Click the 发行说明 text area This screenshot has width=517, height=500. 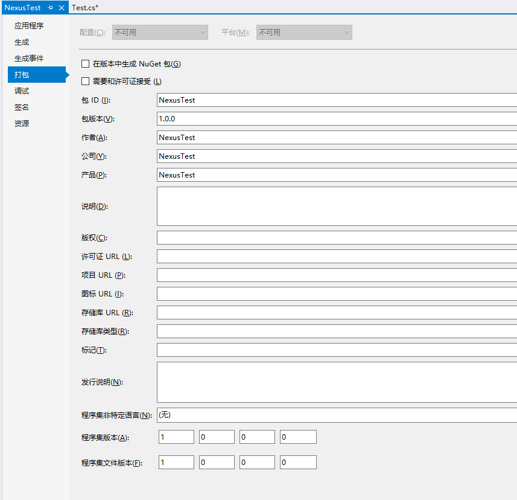(337, 382)
